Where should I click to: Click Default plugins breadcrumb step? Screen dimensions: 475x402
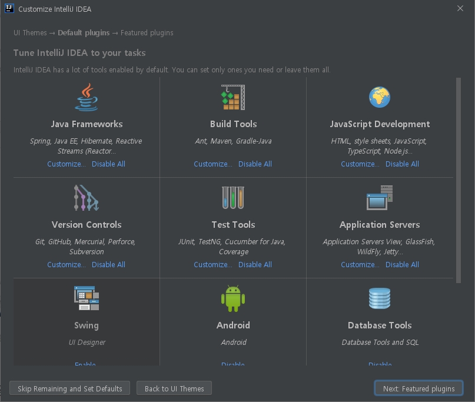point(84,33)
